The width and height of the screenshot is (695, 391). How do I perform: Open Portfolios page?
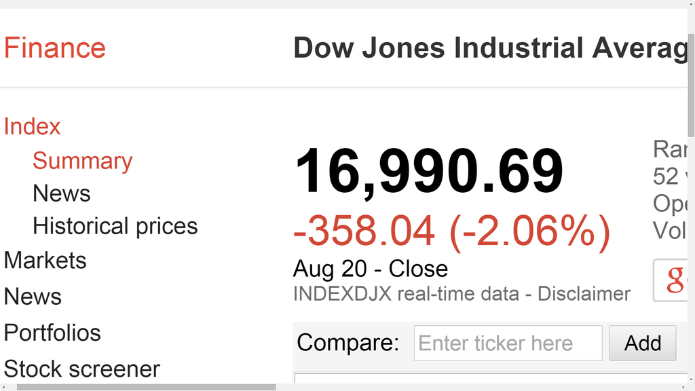[x=52, y=333]
